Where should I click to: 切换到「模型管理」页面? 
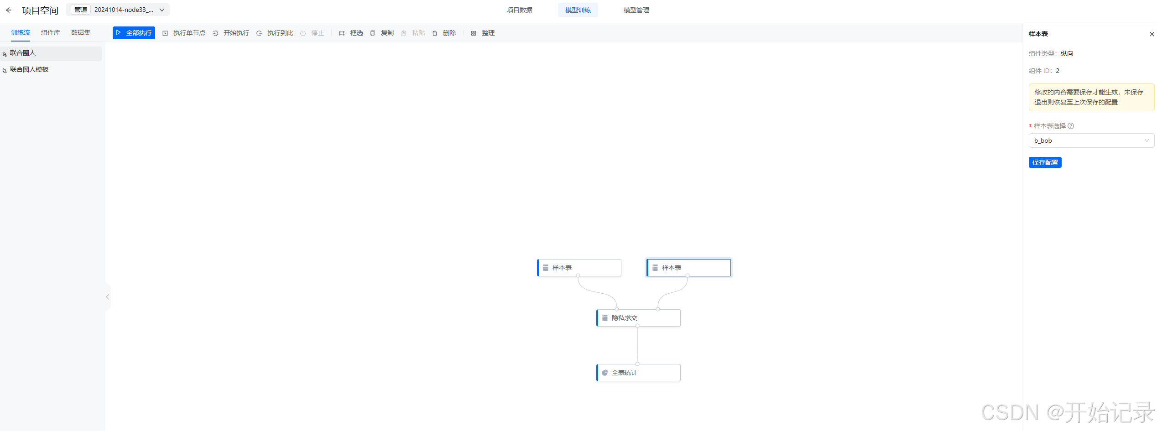coord(636,10)
